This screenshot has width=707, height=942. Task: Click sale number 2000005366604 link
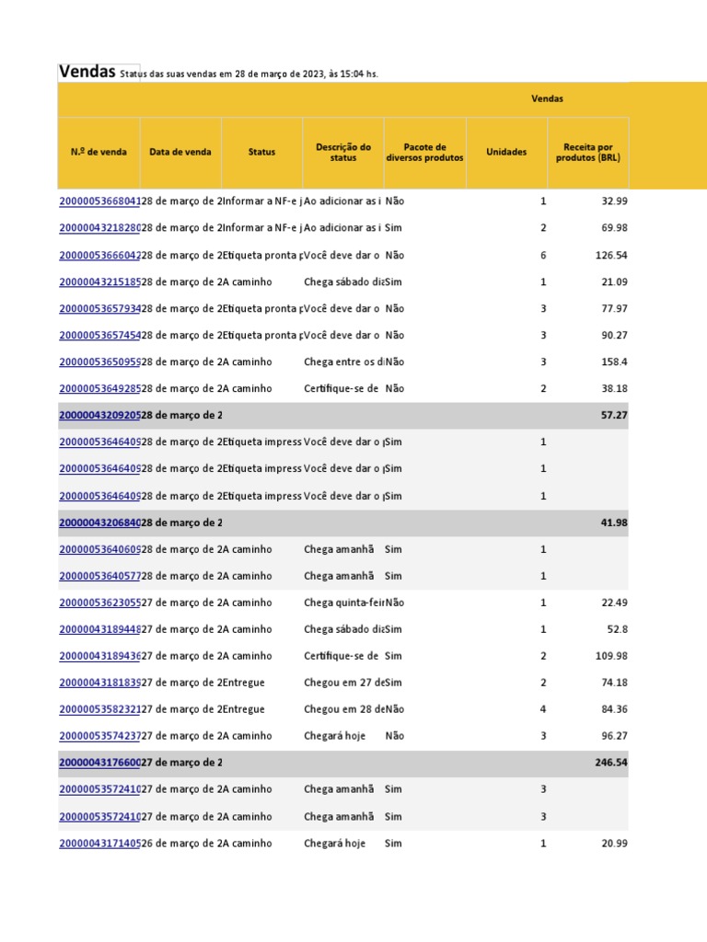pos(99,255)
